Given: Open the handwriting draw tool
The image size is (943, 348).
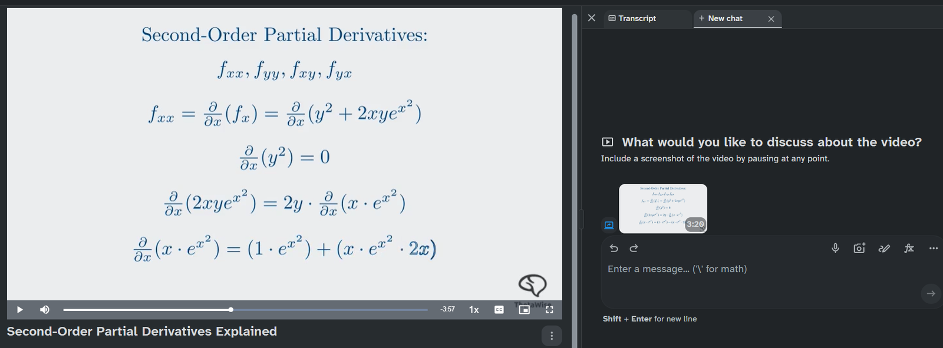Looking at the screenshot, I should pyautogui.click(x=884, y=248).
